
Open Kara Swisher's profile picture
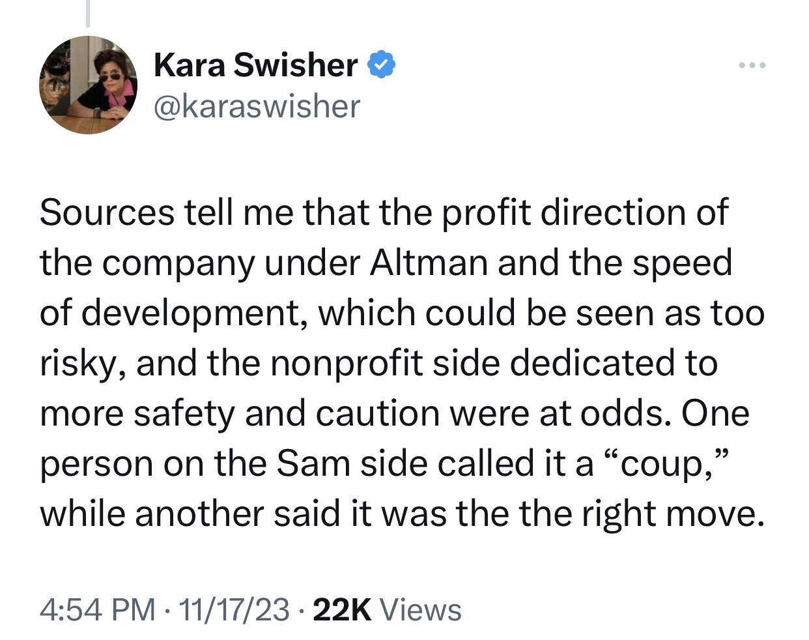[x=88, y=85]
